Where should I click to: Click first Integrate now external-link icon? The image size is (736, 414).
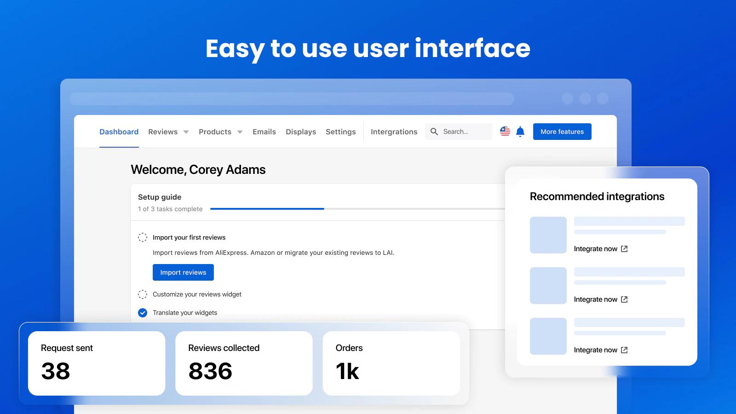click(624, 249)
